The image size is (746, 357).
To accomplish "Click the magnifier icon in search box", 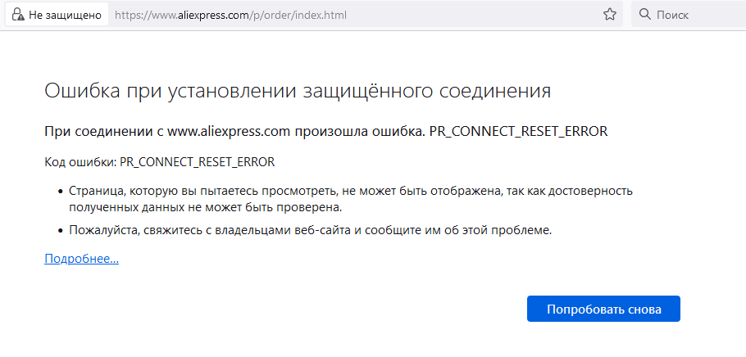I will pos(644,14).
